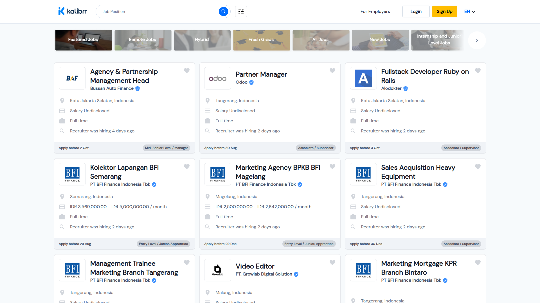This screenshot has width=540, height=303.
Task: Click the verified badge next to Alodokter
Action: point(406,89)
